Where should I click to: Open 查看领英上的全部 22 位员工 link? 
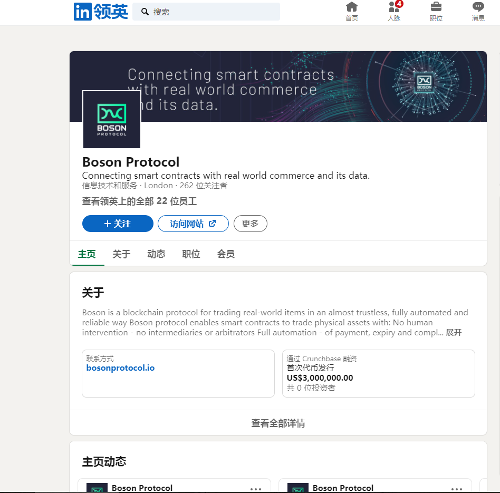click(x=139, y=201)
